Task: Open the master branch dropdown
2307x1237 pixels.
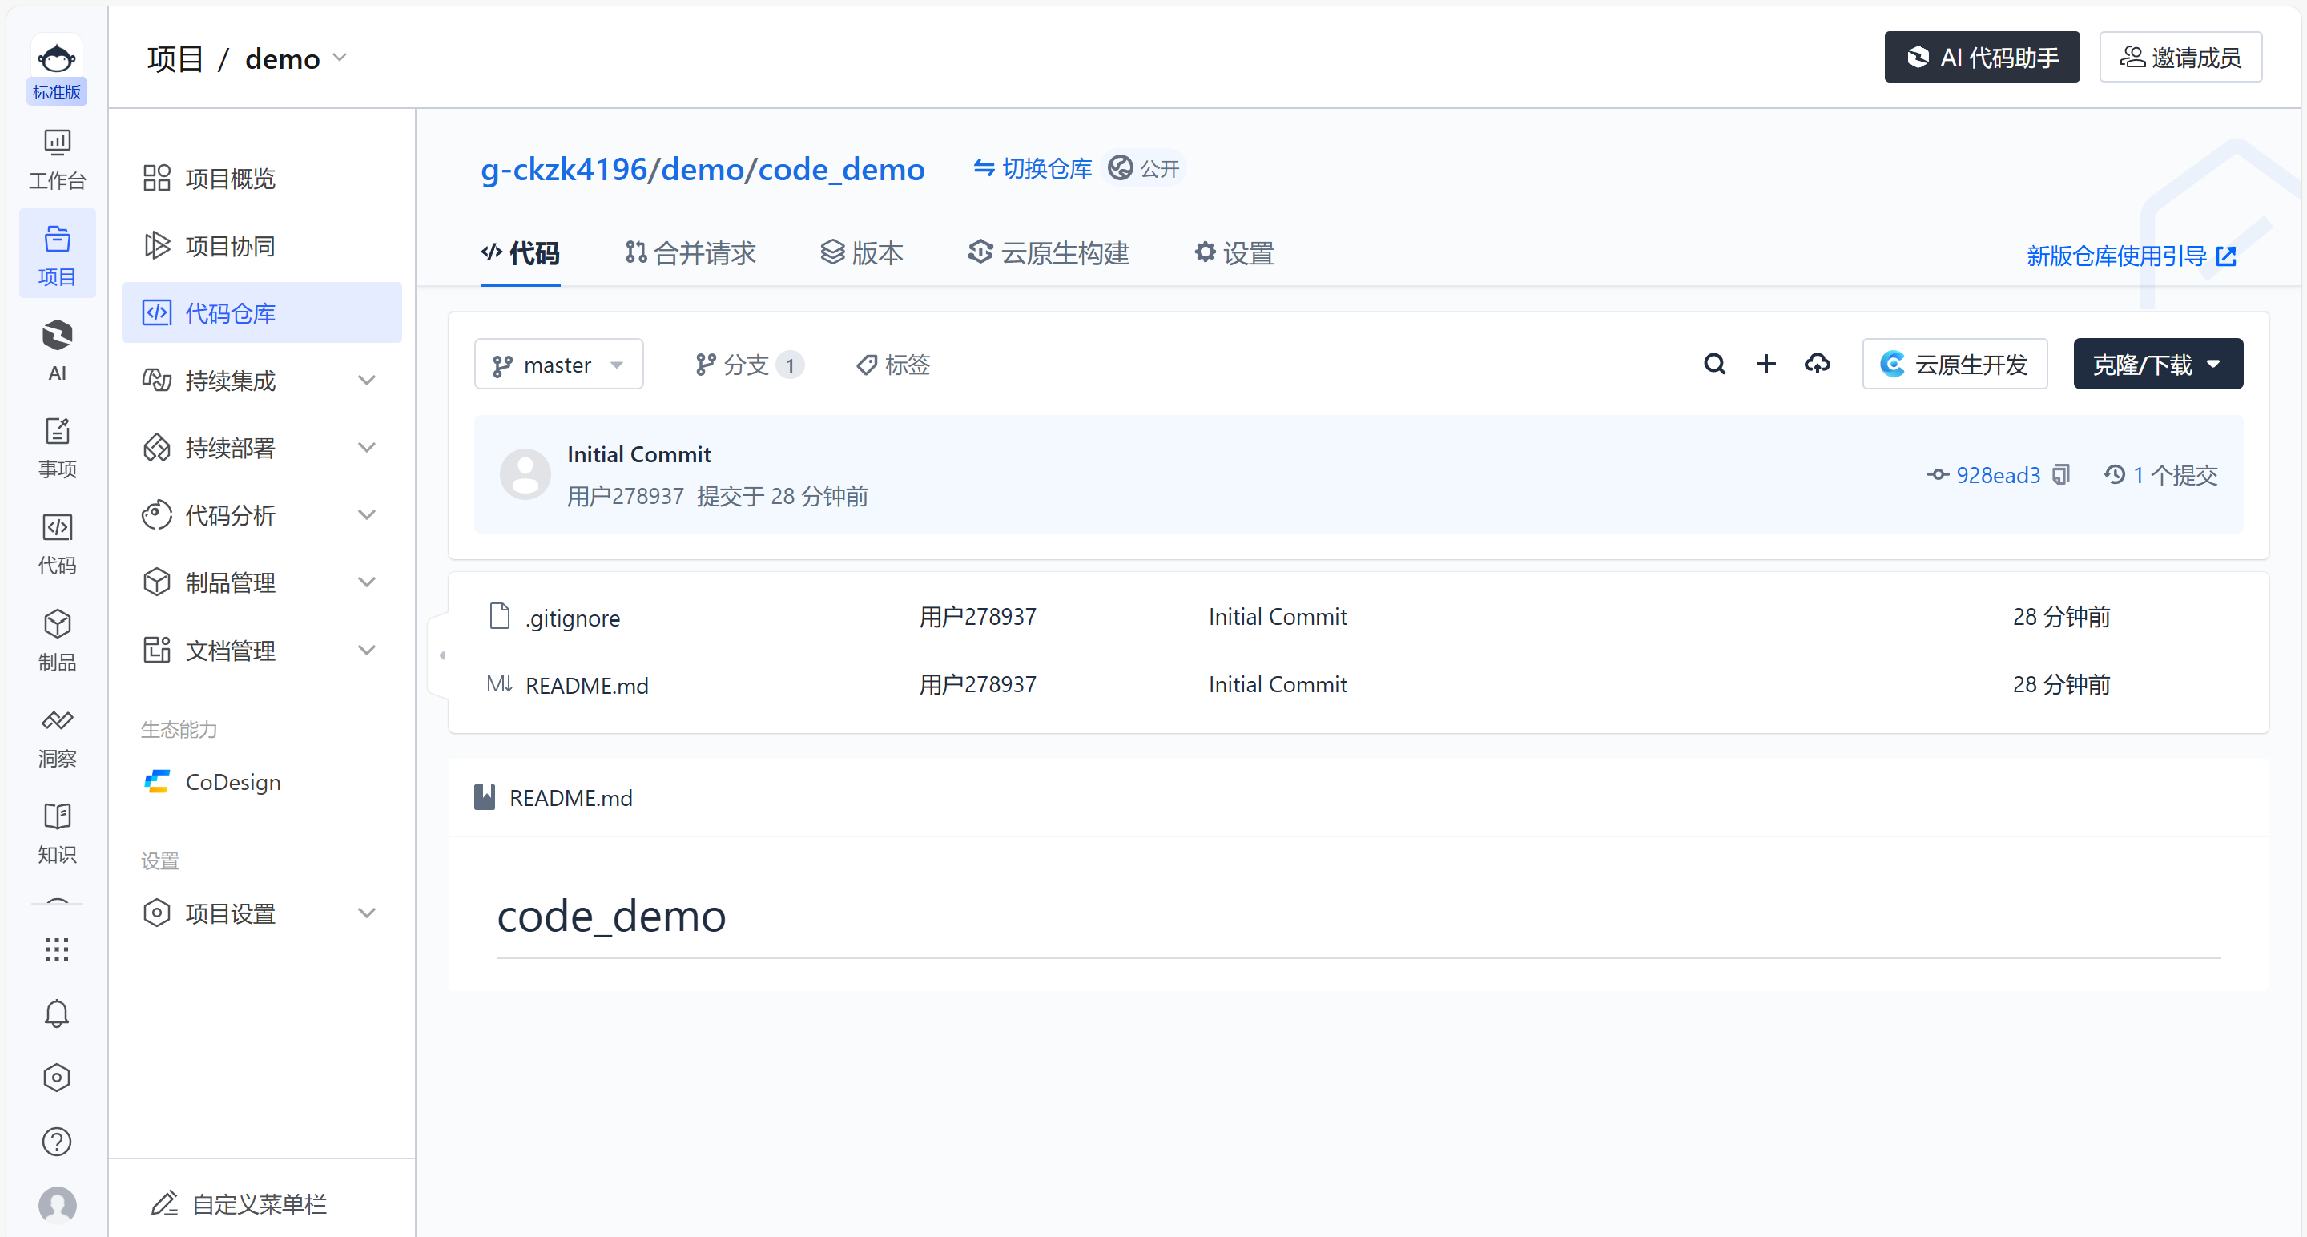Action: coord(558,365)
